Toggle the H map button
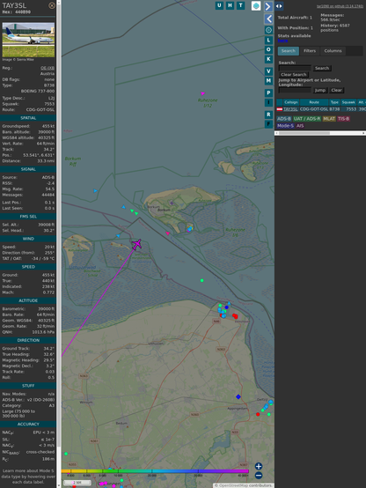Screen dimensions: 366x488 pos(230,5)
